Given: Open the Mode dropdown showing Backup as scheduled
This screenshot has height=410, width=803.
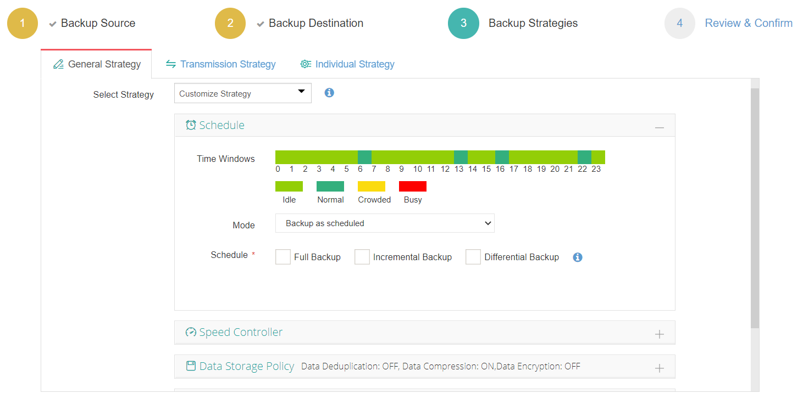Looking at the screenshot, I should point(385,223).
